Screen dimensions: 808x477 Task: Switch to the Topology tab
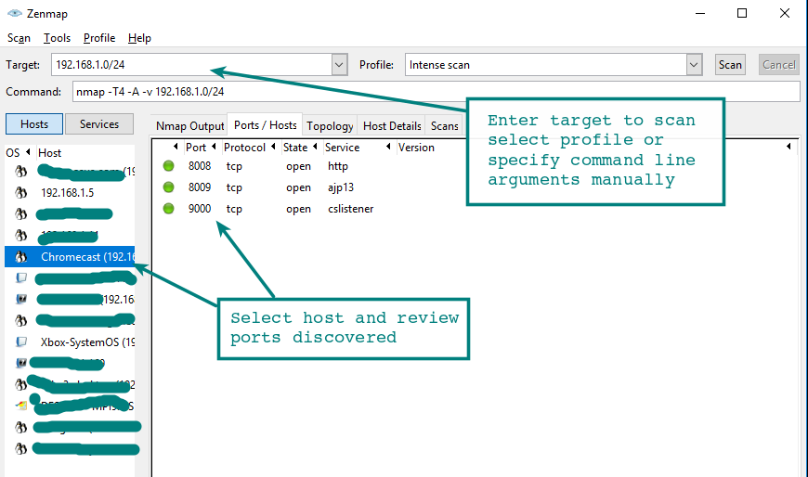330,125
